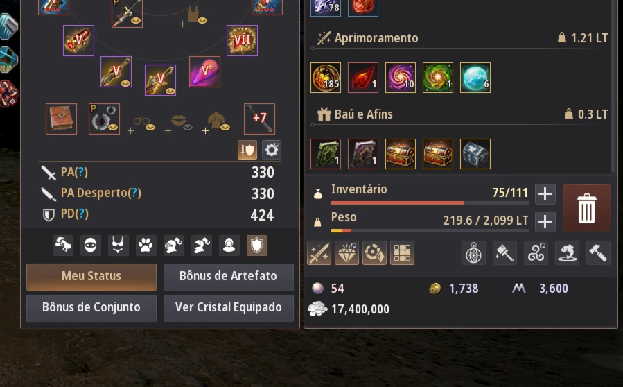Screen dimensions: 623x387
Task: Switch to the Meu Status tab
Action: [91, 277]
